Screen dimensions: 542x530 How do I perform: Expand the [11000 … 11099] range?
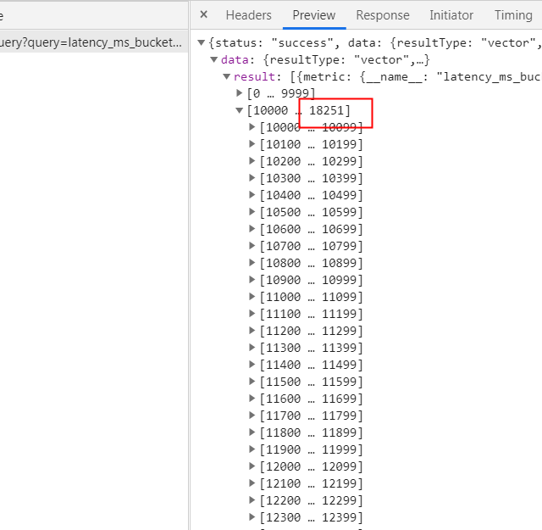click(x=252, y=297)
